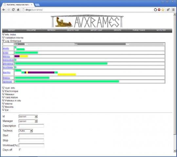Tick the Days off checkbox
Image resolution: width=177 pixels, height=157 pixels.
(x=20, y=150)
